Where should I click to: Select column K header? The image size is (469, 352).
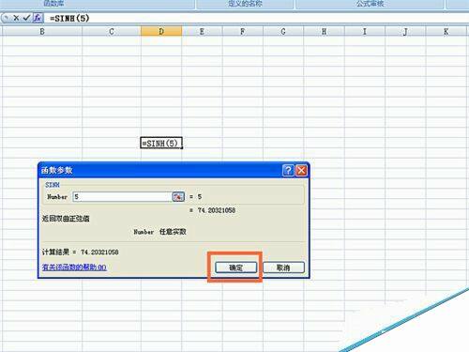tap(446, 31)
